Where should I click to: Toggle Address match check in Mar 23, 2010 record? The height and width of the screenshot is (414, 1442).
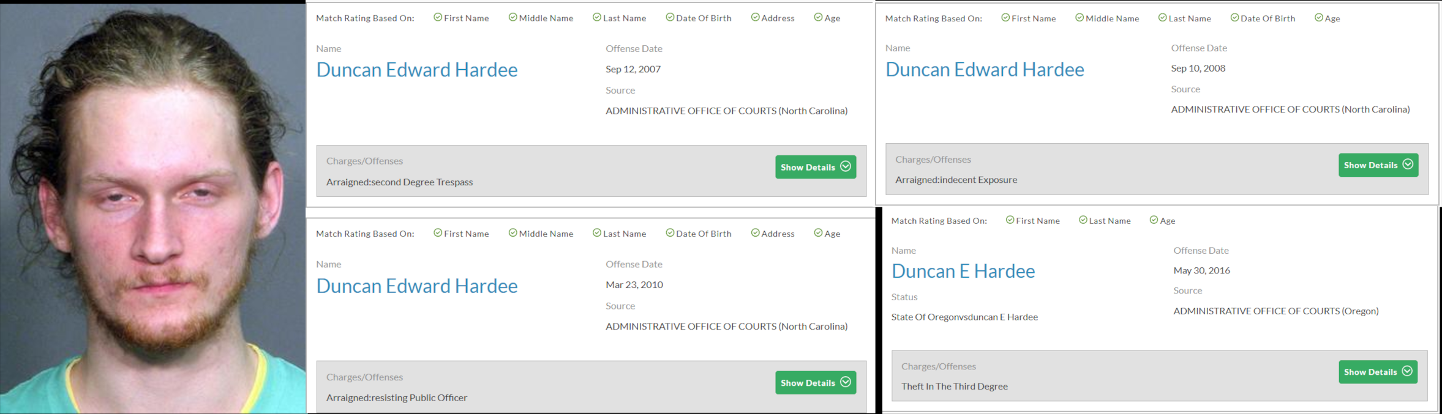pos(755,233)
